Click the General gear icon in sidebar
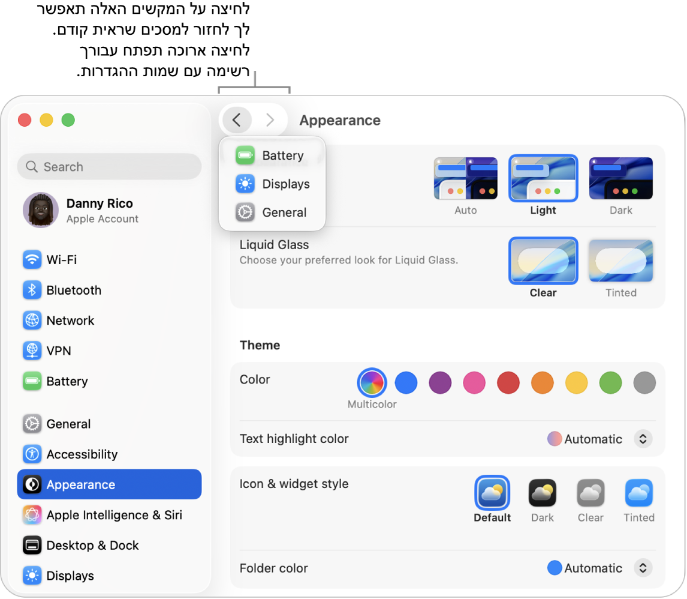Viewport: 687px width, 599px height. [x=32, y=424]
